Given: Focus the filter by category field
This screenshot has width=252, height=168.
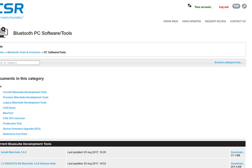Looking at the screenshot, I should [x=19, y=63].
